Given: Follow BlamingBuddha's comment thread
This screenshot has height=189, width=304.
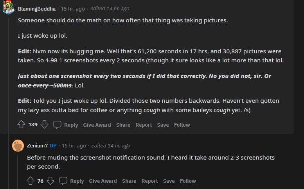Looking at the screenshot, I should pos(182,125).
